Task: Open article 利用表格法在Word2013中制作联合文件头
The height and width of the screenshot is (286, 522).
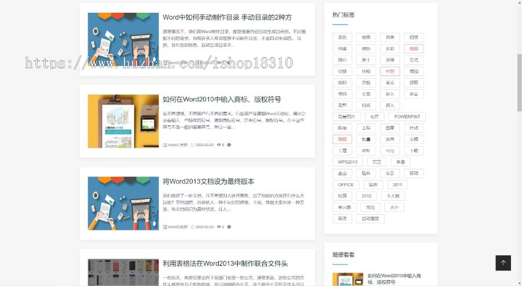Action: pos(225,264)
